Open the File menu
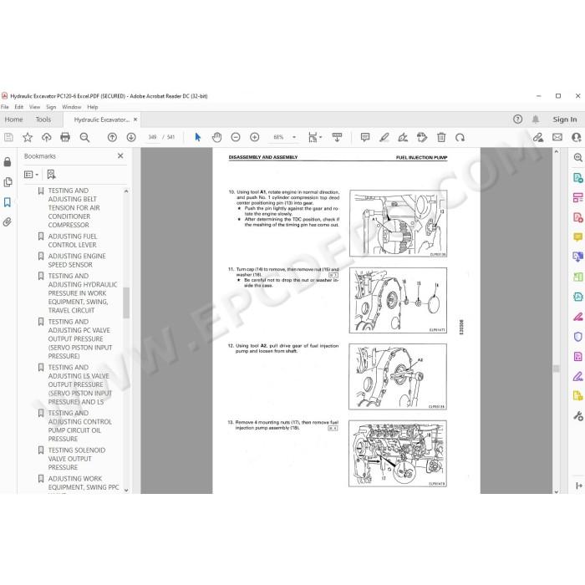Screen dimensions: 585x585 point(5,107)
